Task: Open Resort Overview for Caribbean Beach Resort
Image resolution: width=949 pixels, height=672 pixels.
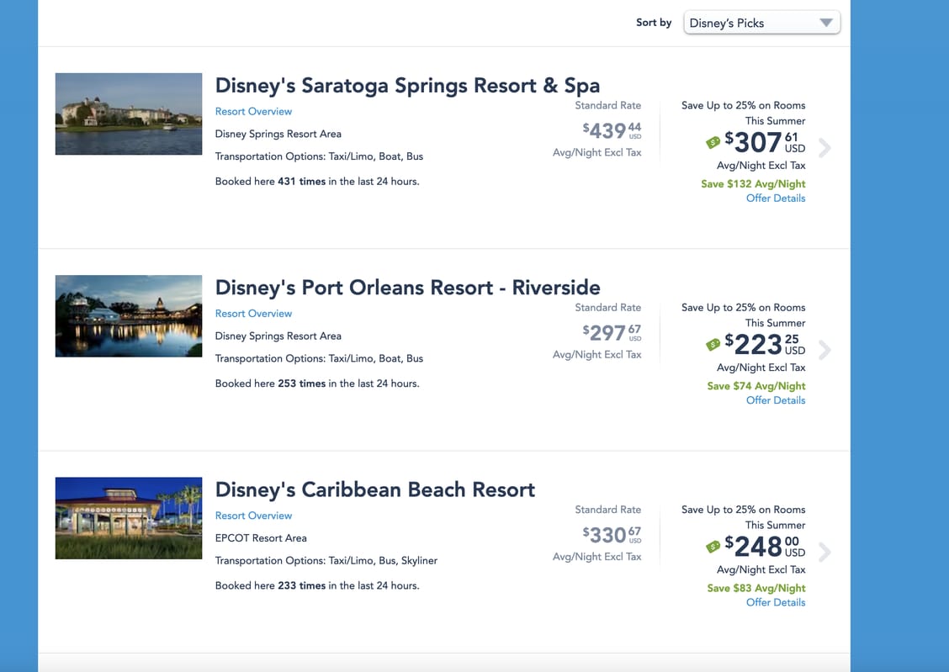Action: click(x=253, y=516)
